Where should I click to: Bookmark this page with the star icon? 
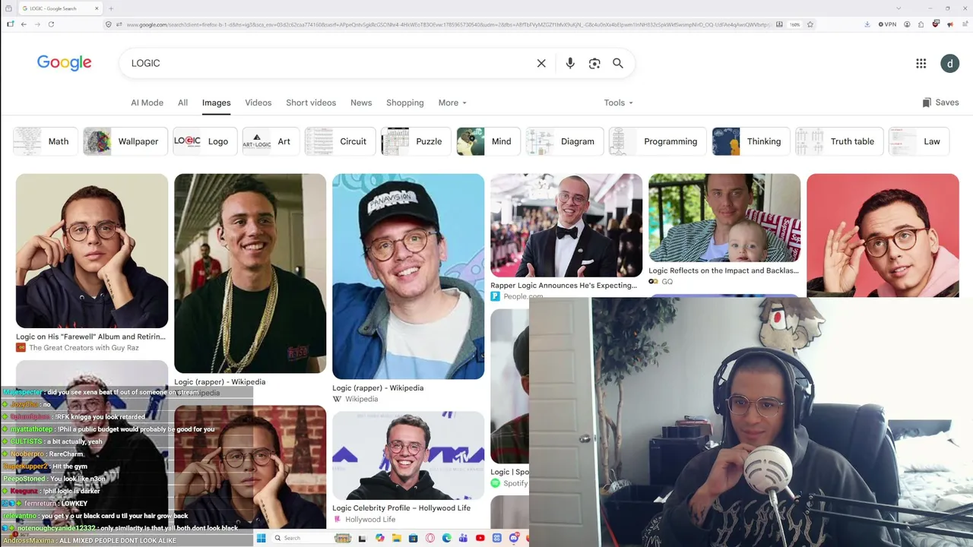click(x=810, y=24)
